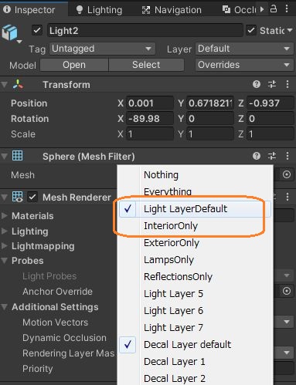296x385 pixels.
Task: Disable the Mesh Renderer component checkbox
Action: point(32,198)
